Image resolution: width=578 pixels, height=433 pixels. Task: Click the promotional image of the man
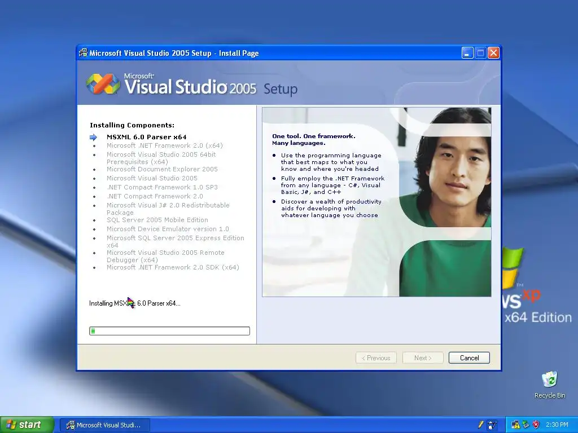pos(376,202)
